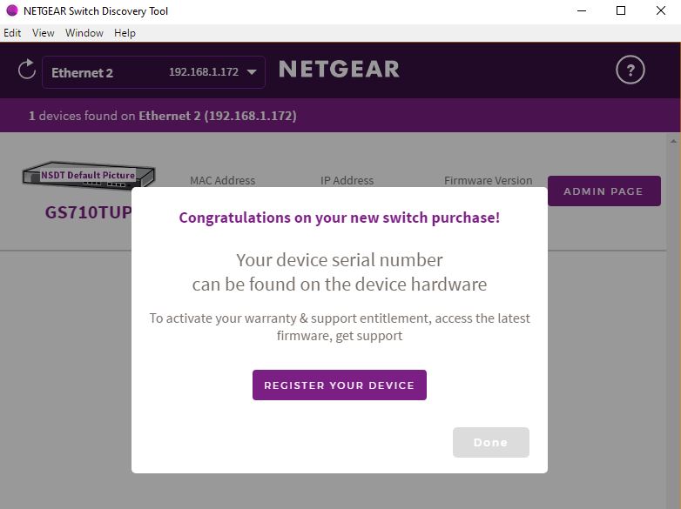
Task: Select the NSDT Default Picture switch image
Action: 89,175
